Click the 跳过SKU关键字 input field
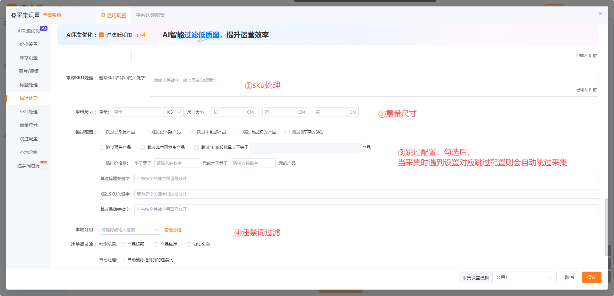The width and height of the screenshot is (614, 296). (x=367, y=194)
